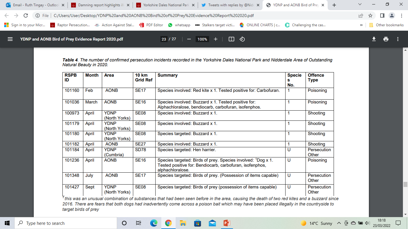Reload the current page
408x229 pixels.
(26, 16)
